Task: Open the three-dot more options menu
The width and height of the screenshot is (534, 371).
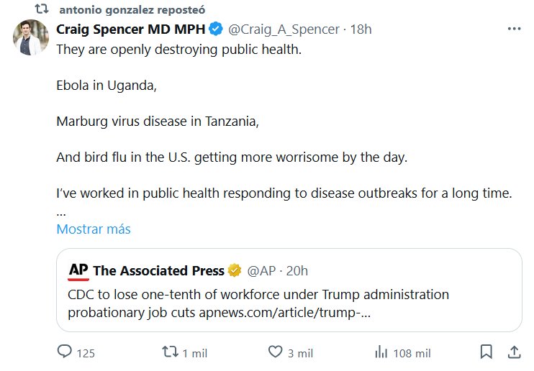Action: pyautogui.click(x=514, y=29)
